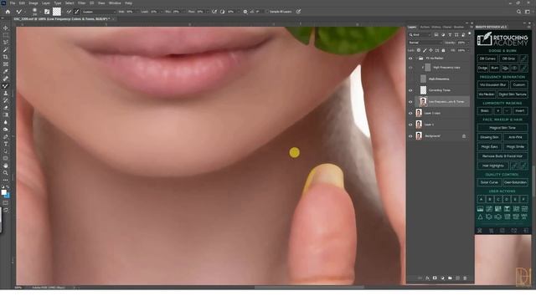
Task: Select the Clone Stamp tool
Action: (x=6, y=93)
